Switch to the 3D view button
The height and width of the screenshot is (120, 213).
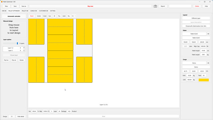(12, 116)
